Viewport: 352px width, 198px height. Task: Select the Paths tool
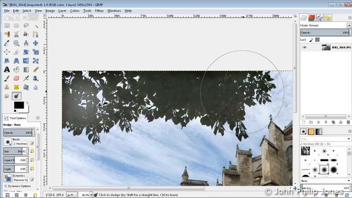(36, 34)
